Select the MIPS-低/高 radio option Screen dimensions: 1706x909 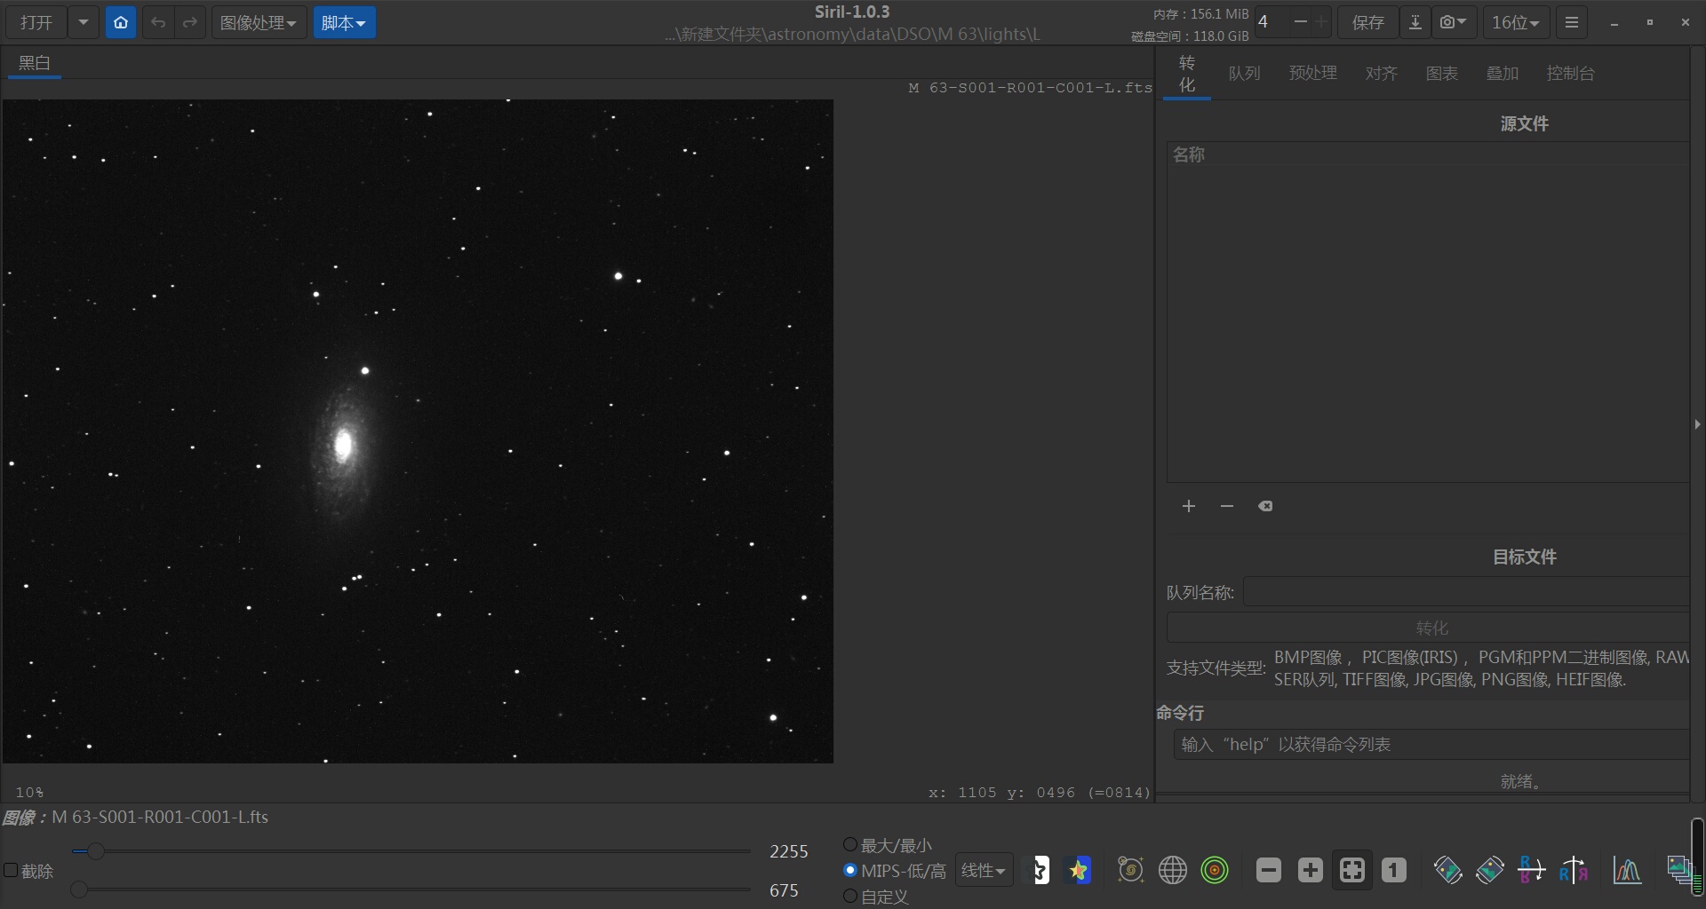[850, 871]
